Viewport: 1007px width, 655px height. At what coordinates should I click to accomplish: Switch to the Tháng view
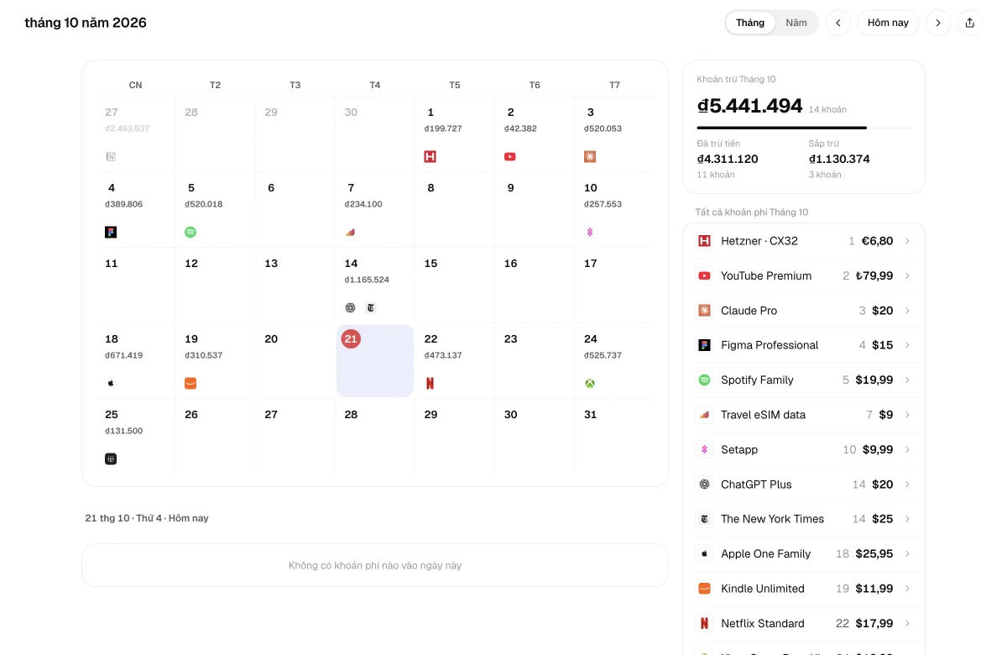point(750,23)
